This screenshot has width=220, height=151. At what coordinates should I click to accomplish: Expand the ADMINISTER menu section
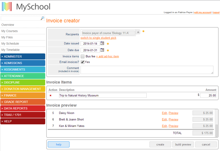pyautogui.click(x=23, y=56)
